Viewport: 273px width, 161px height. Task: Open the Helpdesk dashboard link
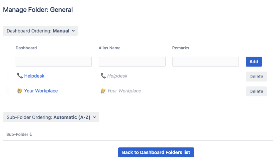(34, 76)
